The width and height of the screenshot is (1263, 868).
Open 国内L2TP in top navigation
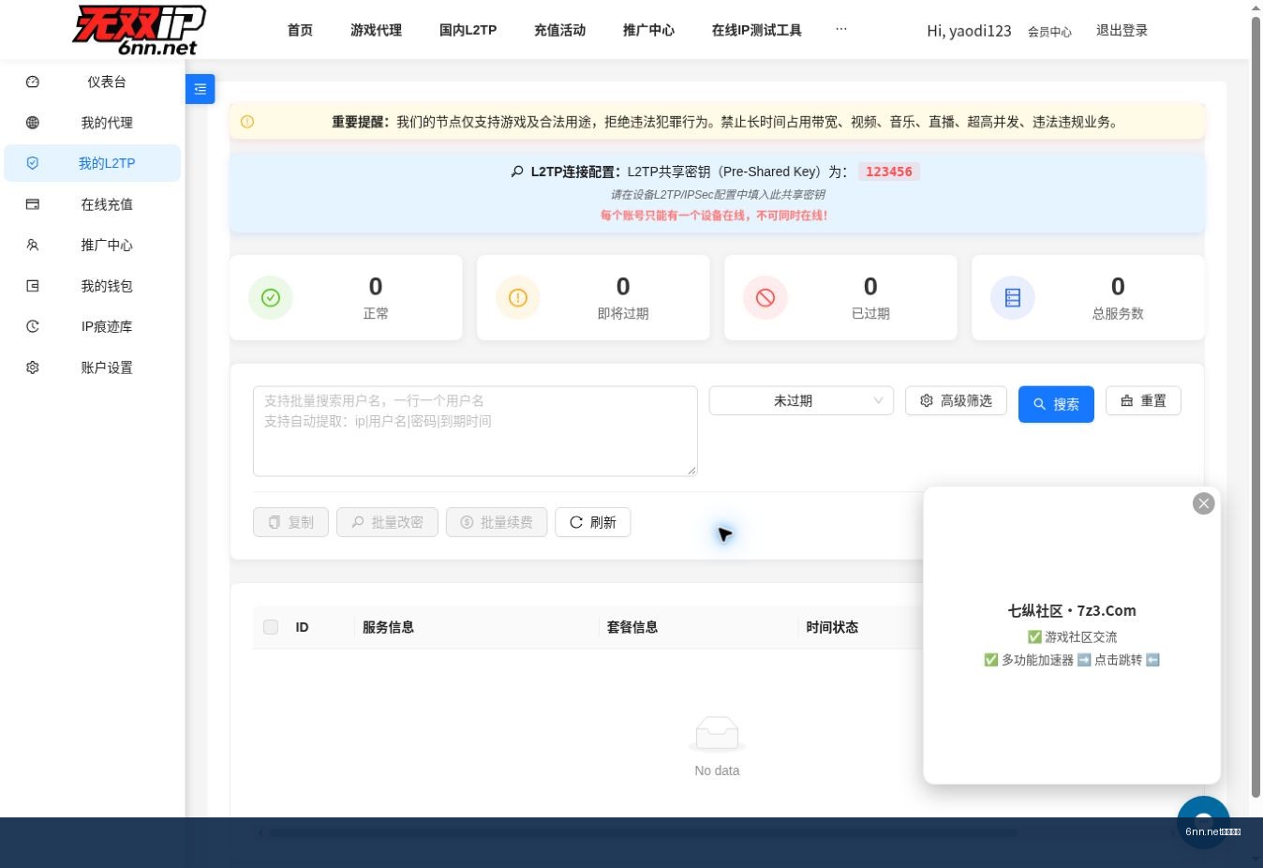pyautogui.click(x=468, y=30)
